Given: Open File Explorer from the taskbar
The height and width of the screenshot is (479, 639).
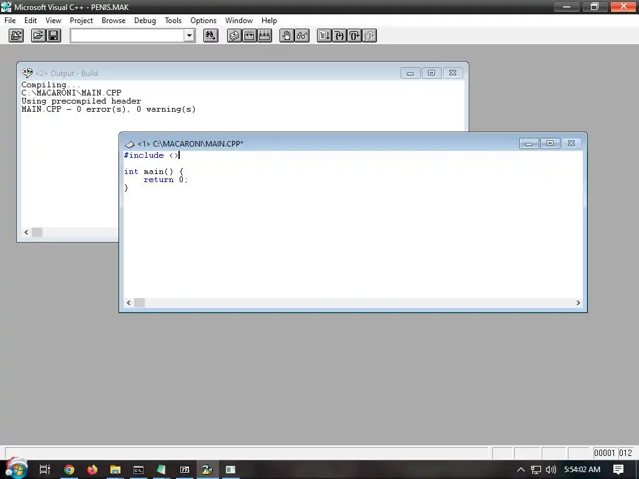Looking at the screenshot, I should [115, 470].
